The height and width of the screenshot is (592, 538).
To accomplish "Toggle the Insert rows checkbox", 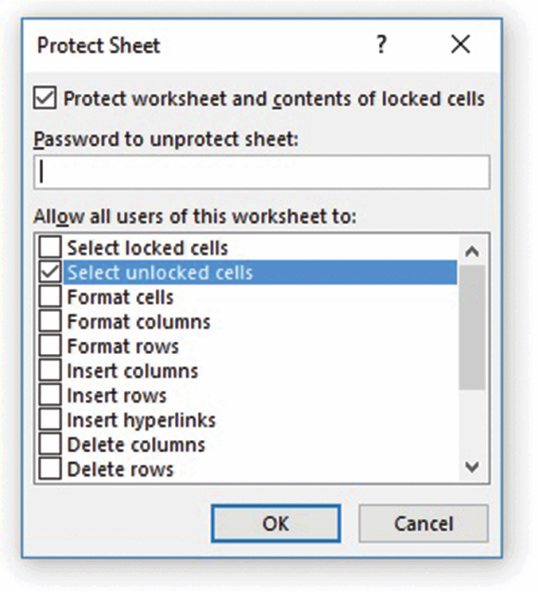I will (x=50, y=396).
